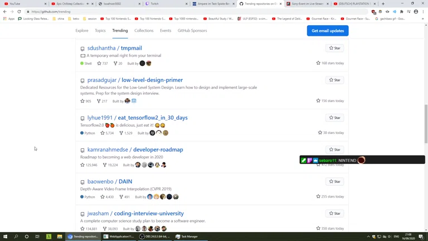
Task: Switch to OBS 24.0.3 in taskbar
Action: (x=154, y=237)
